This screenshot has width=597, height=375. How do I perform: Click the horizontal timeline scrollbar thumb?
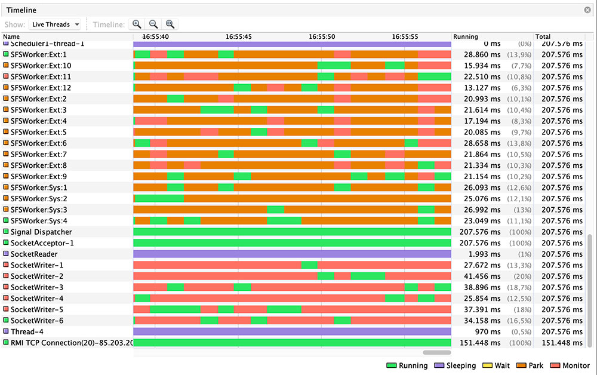[437, 353]
